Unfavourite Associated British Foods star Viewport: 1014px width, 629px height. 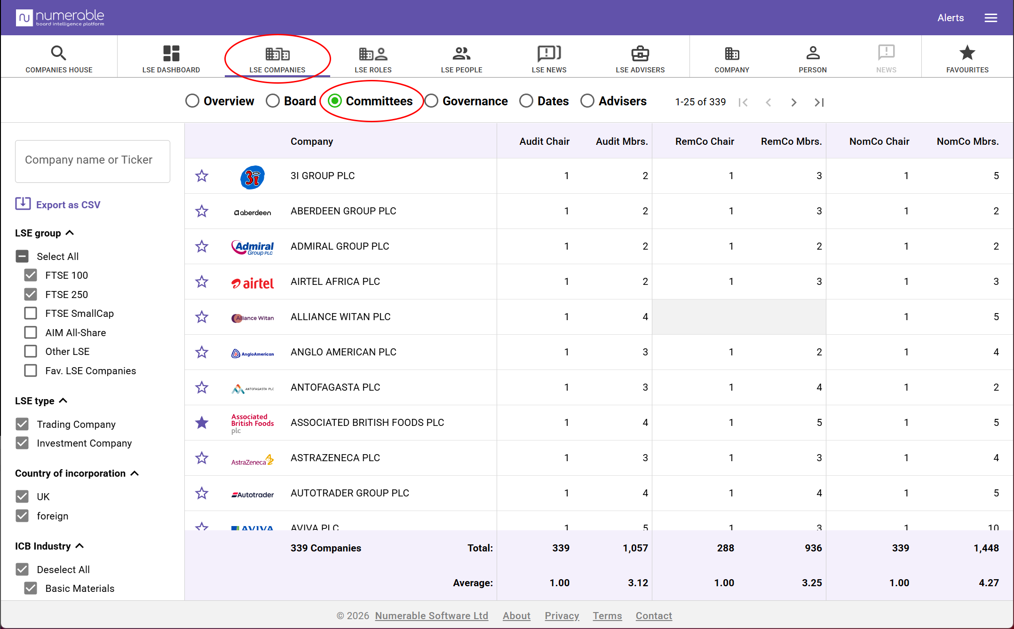[202, 423]
